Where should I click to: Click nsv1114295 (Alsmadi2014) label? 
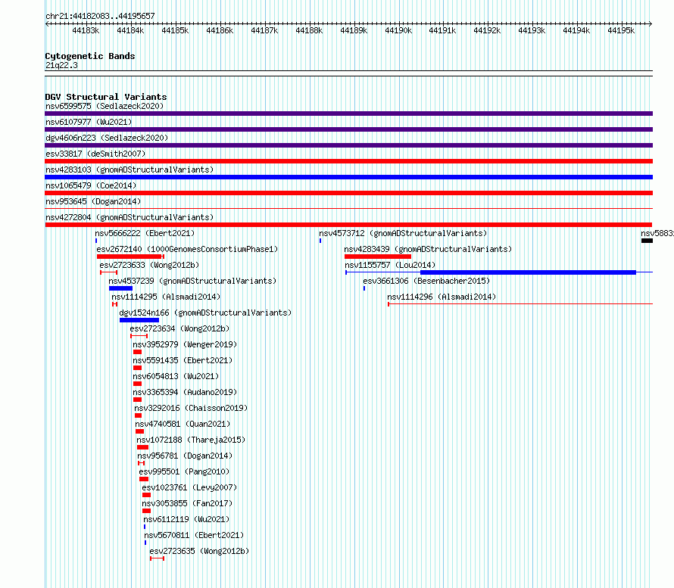pyautogui.click(x=166, y=297)
